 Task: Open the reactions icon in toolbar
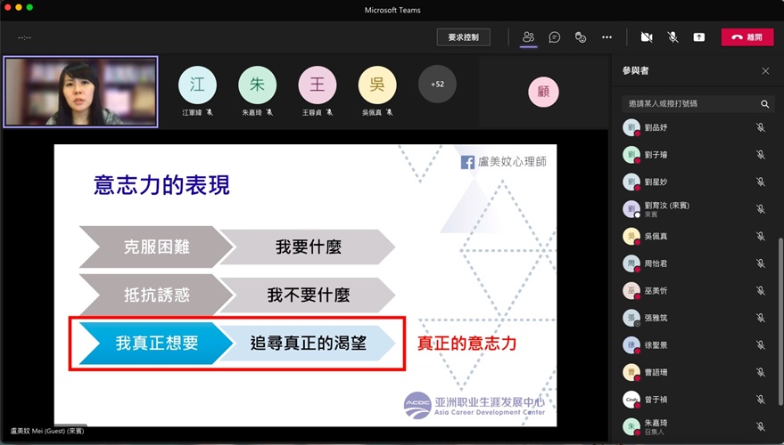tap(581, 37)
